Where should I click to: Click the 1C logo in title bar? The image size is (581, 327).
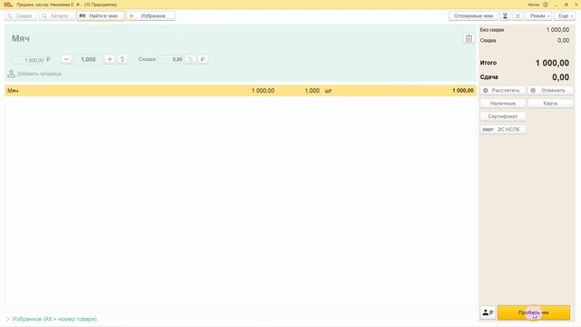point(8,5)
